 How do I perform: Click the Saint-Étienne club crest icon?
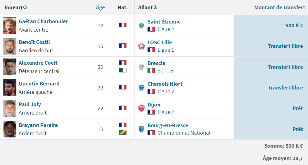tap(141, 26)
